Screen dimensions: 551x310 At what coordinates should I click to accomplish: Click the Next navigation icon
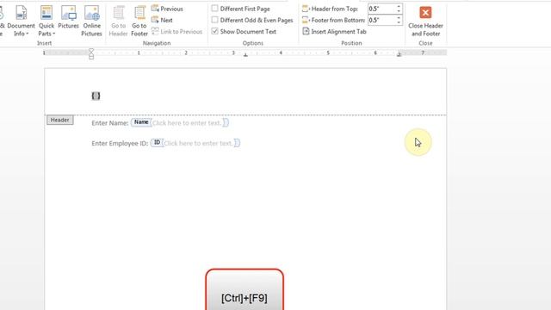click(x=155, y=20)
